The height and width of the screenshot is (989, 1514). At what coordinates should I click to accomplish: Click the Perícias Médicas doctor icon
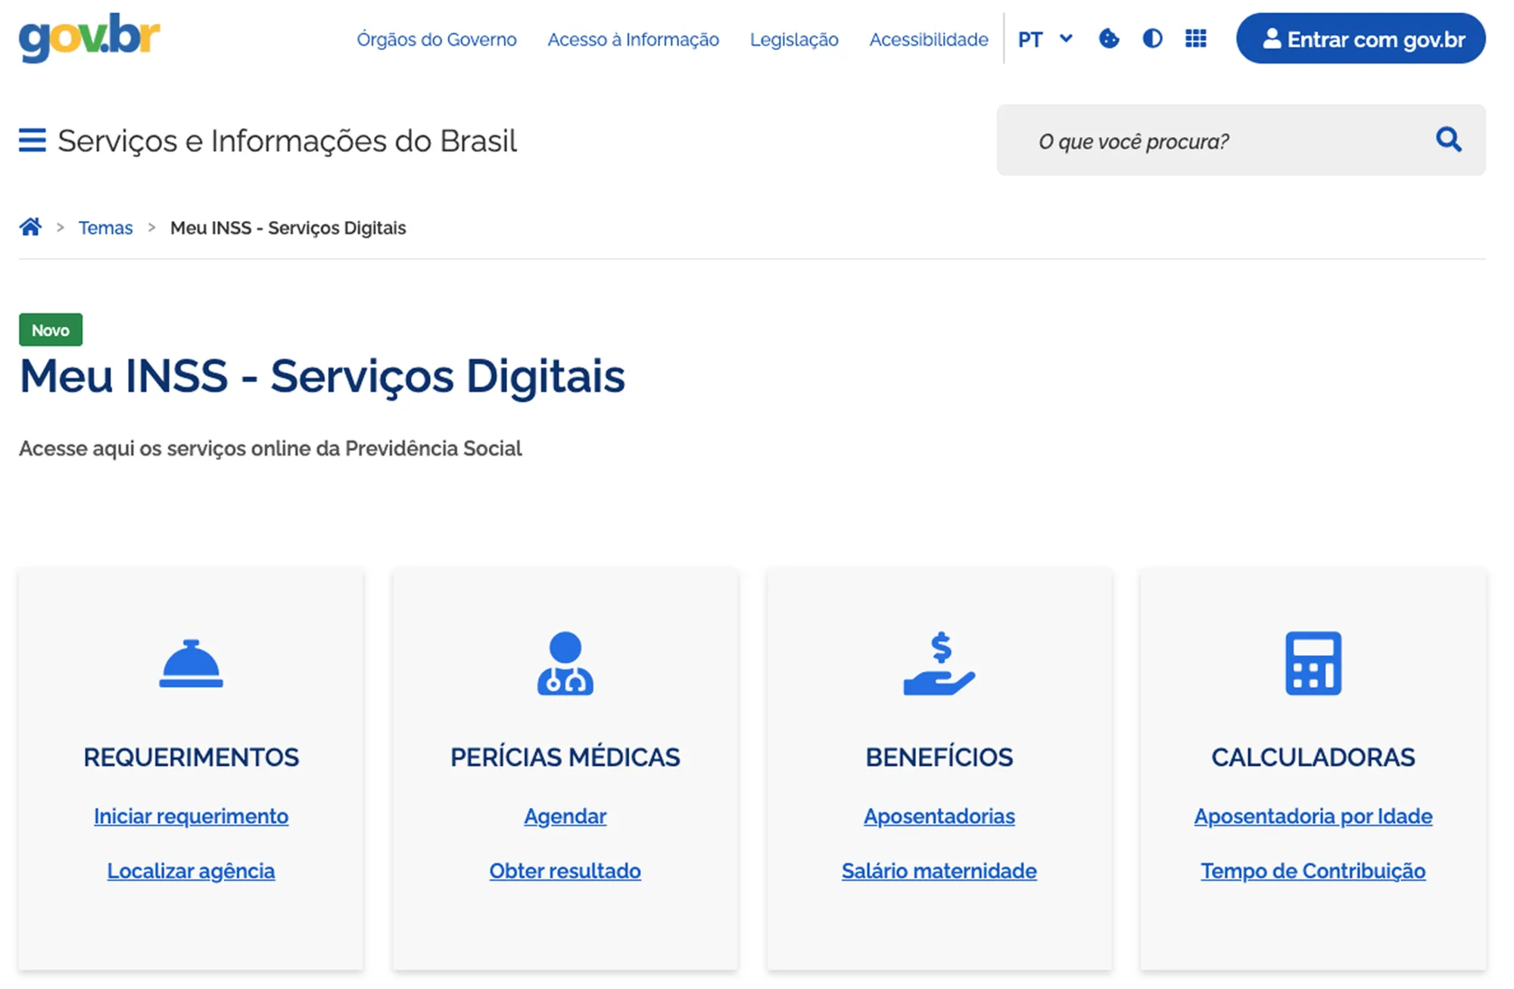coord(565,663)
